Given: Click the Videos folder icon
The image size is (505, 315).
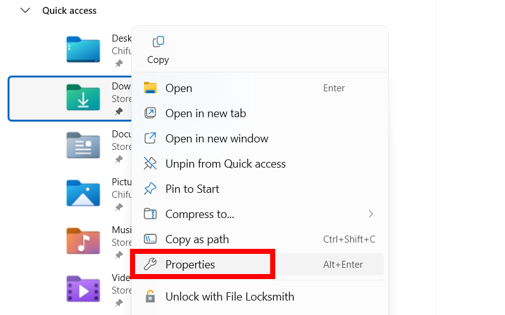Looking at the screenshot, I should click(83, 289).
